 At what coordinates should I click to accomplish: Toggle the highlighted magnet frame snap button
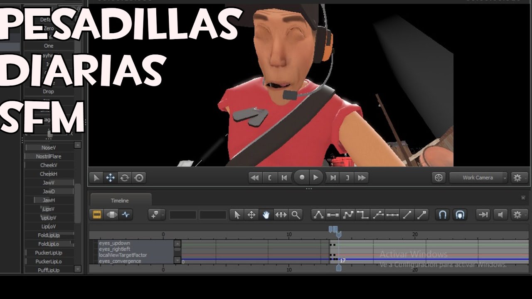click(460, 215)
